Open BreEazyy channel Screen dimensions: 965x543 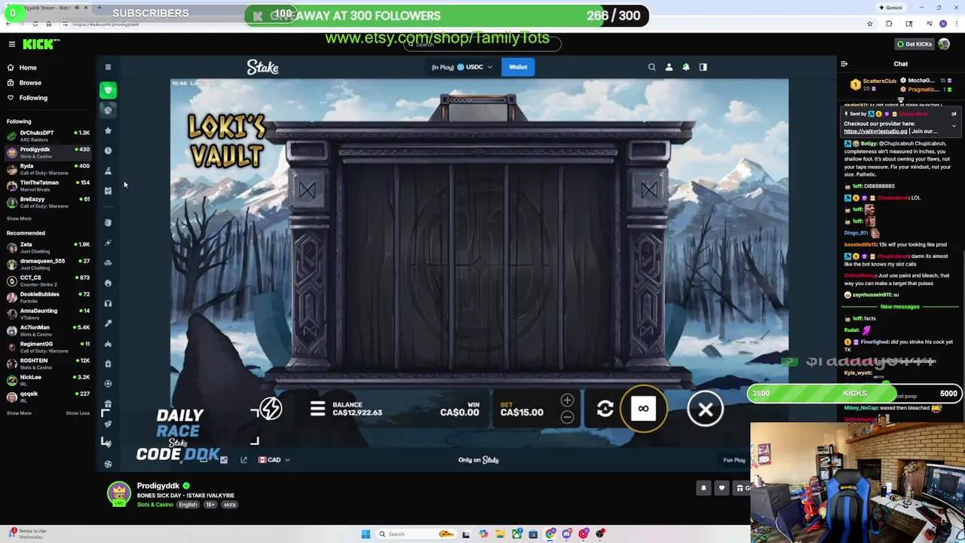[48, 202]
